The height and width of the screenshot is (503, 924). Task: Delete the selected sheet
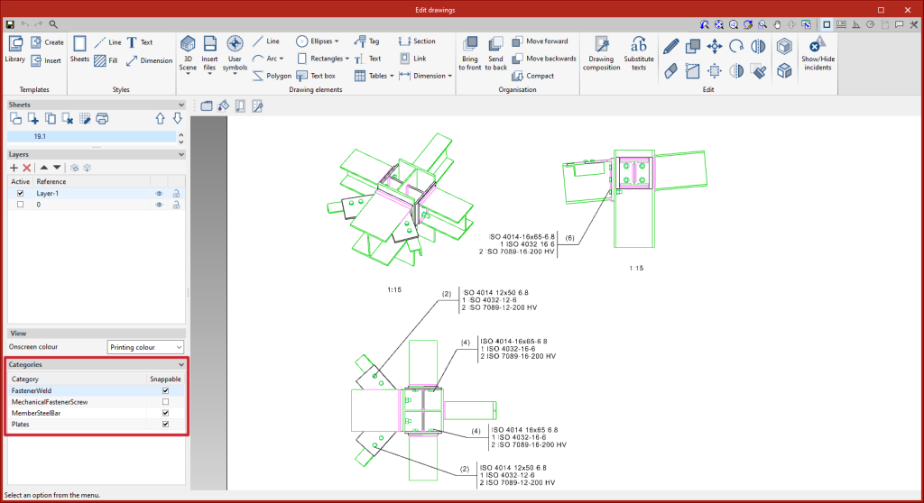pos(68,119)
